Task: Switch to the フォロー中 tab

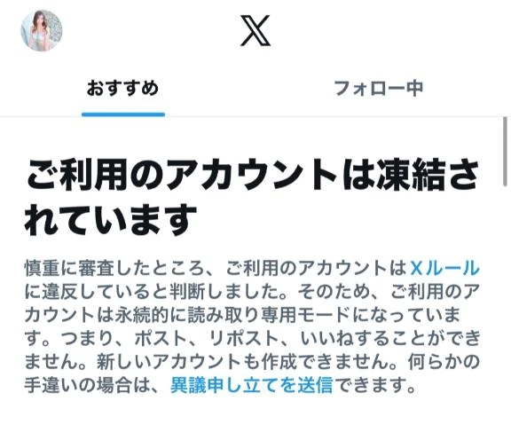Action: 378,89
